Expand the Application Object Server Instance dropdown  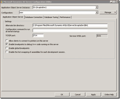tap(97, 7)
